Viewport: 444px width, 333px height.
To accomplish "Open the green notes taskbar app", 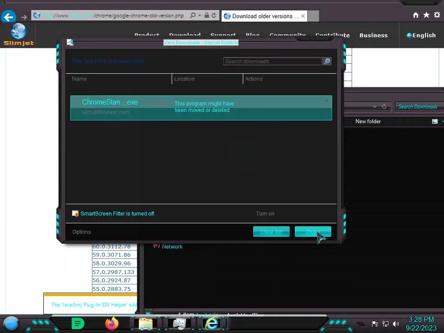I will point(78,323).
